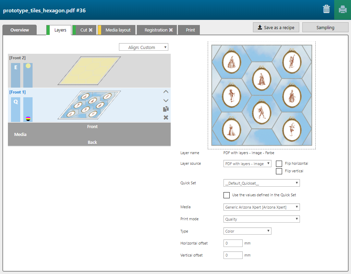Open the Align: Custom dropdown
Screen dimensions: 351x274
[x=144, y=47]
